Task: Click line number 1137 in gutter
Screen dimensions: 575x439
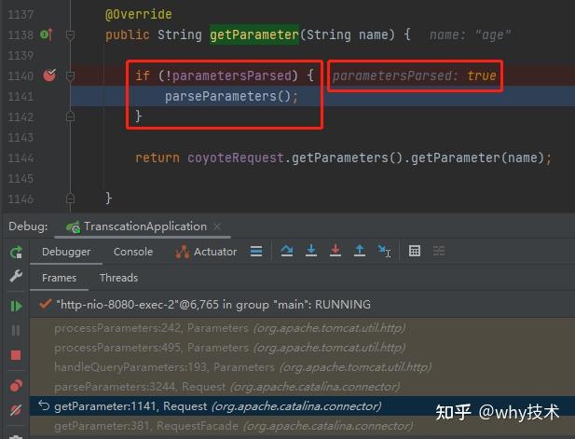Action: (21, 14)
